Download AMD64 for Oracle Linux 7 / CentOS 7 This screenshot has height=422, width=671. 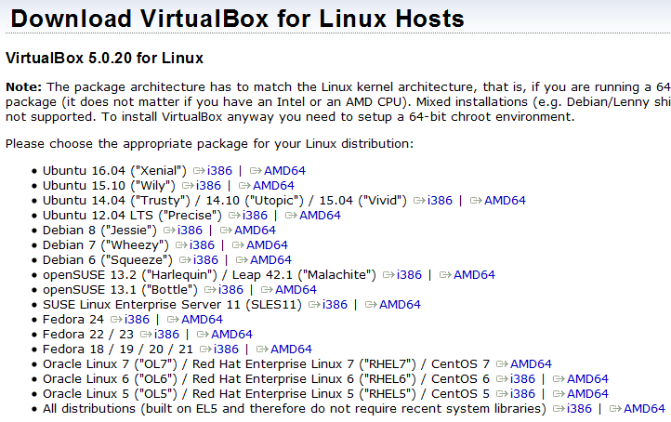(x=531, y=364)
